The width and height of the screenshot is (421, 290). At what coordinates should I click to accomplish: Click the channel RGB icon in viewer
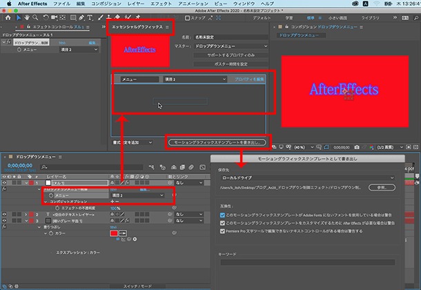pyautogui.click(x=371, y=147)
